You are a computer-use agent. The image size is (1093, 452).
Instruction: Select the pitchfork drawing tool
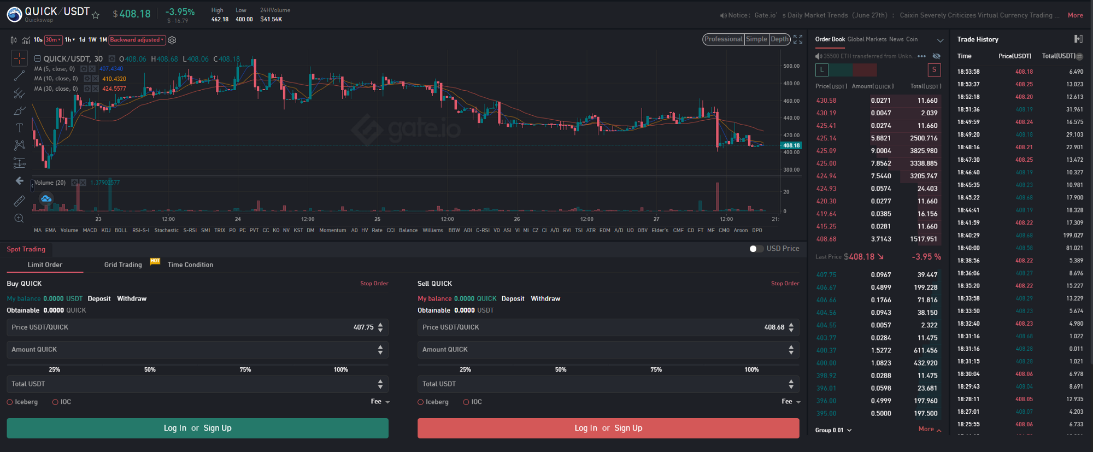(19, 93)
